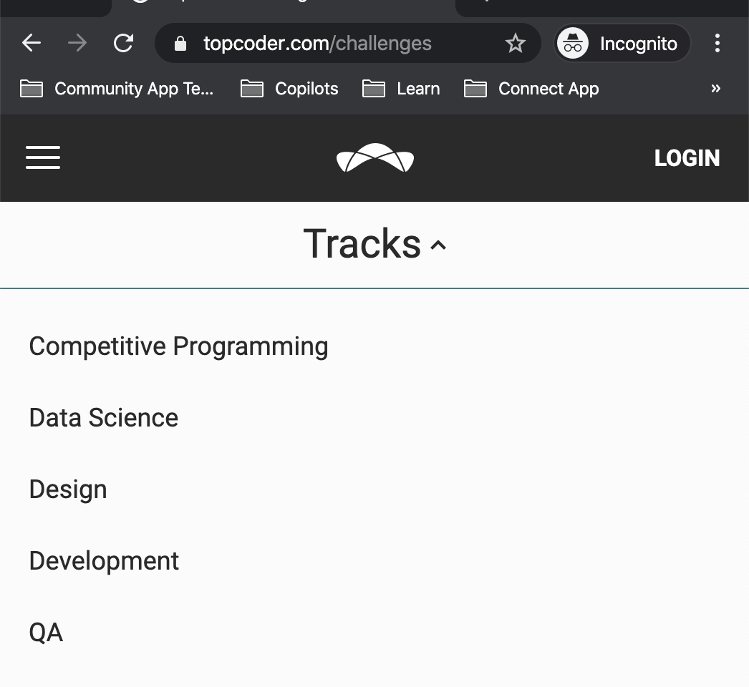Reload the page with the refresh icon
This screenshot has height=687, width=749.
coord(123,43)
